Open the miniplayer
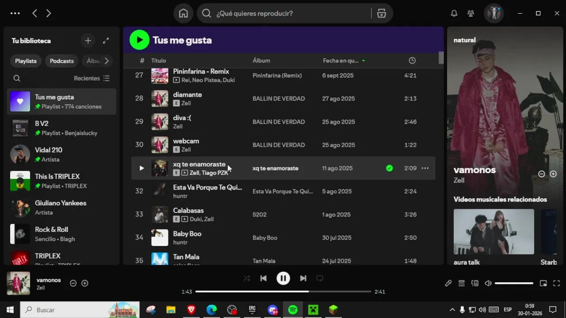 543,283
